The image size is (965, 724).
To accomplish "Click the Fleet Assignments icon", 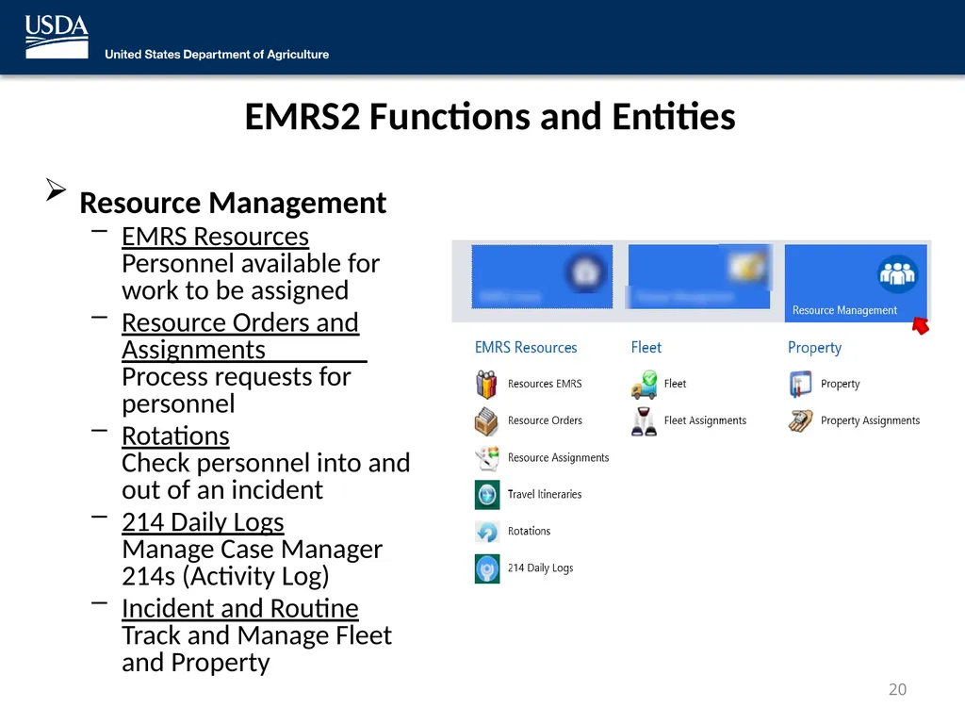I will coord(644,421).
